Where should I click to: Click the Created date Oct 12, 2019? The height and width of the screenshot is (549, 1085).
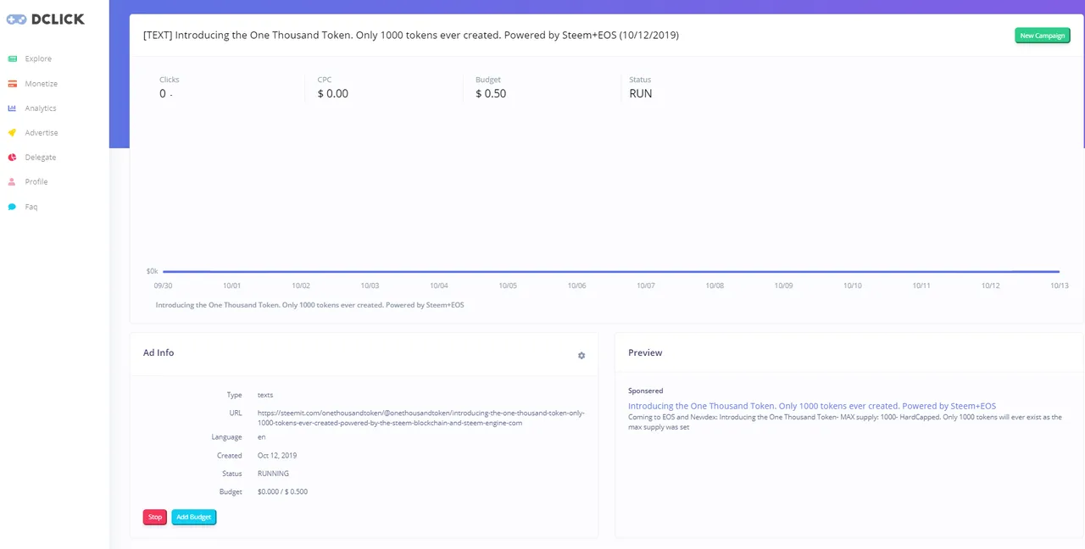click(277, 456)
